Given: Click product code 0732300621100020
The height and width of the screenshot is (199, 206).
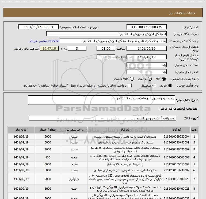Looking at the screenshot, I should (177, 179).
